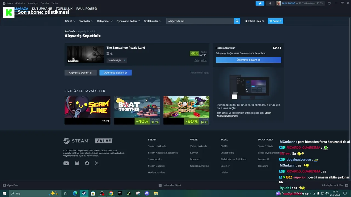Viewport: 351px width, 197px height.
Task: Click the Mağazada ara search field
Action: 200,21
